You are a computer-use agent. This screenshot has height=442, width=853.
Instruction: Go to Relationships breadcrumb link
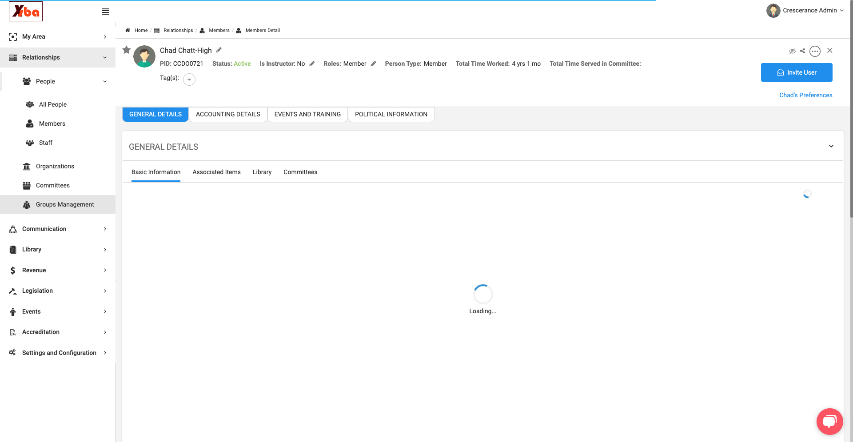[178, 30]
